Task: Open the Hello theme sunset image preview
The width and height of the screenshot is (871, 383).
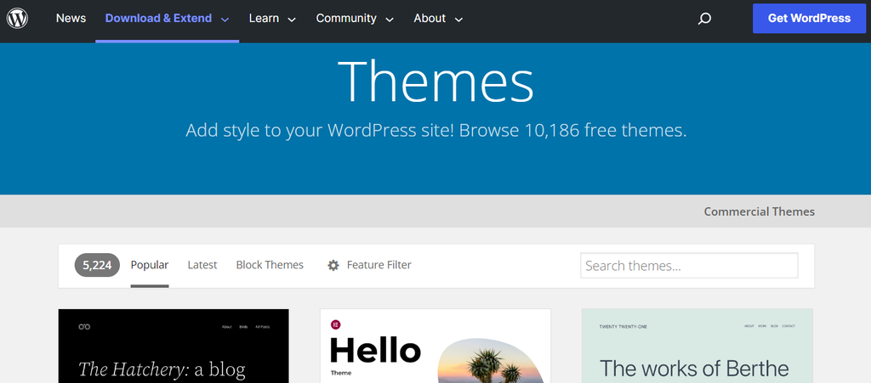Action: 492,361
